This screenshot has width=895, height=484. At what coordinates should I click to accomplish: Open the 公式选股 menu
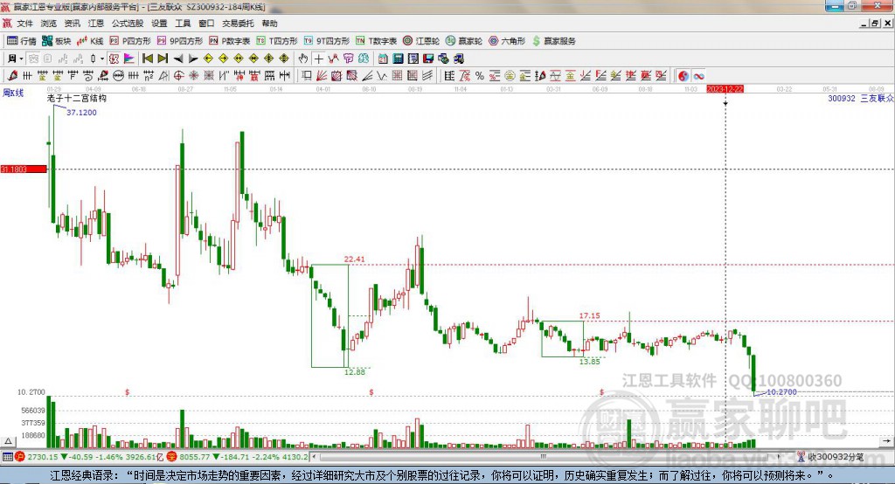128,24
